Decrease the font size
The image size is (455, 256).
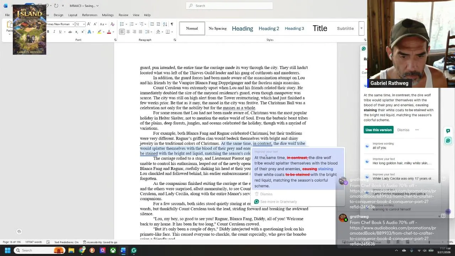[95, 24]
